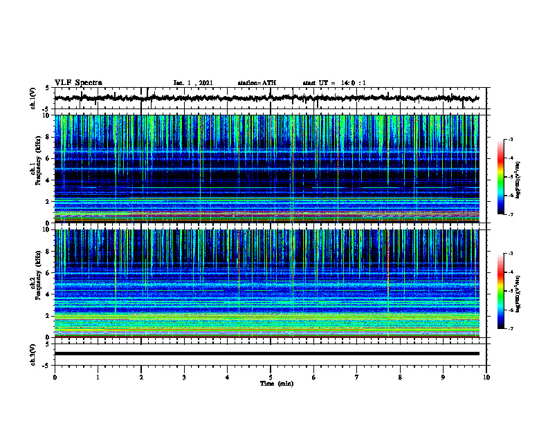Click time axis tick label "1"
The image size is (548, 423).
[x=98, y=377]
